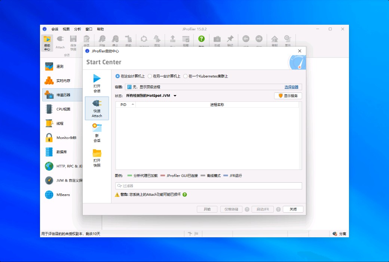Open the 视图 menu
The width and height of the screenshot is (389, 262).
tap(66, 29)
